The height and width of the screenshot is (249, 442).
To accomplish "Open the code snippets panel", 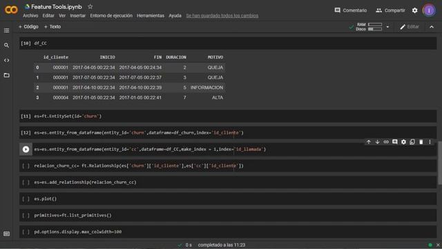I will pyautogui.click(x=6, y=60).
